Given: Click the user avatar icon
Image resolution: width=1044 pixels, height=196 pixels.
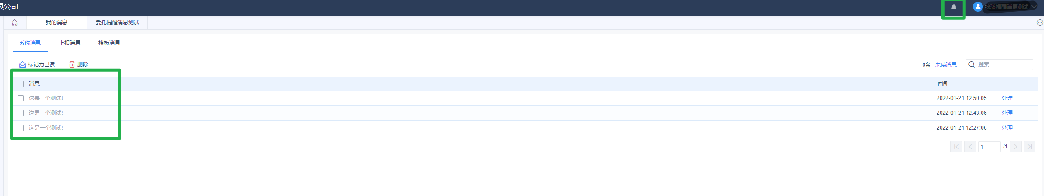Looking at the screenshot, I should [x=977, y=7].
